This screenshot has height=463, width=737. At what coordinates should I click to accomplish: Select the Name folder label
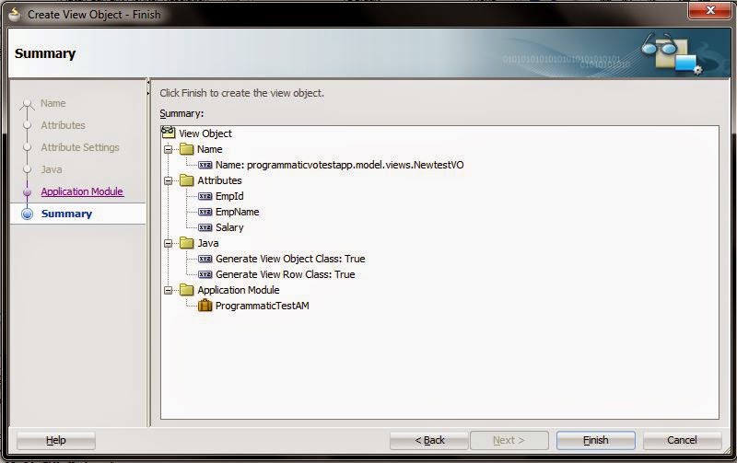click(x=210, y=149)
